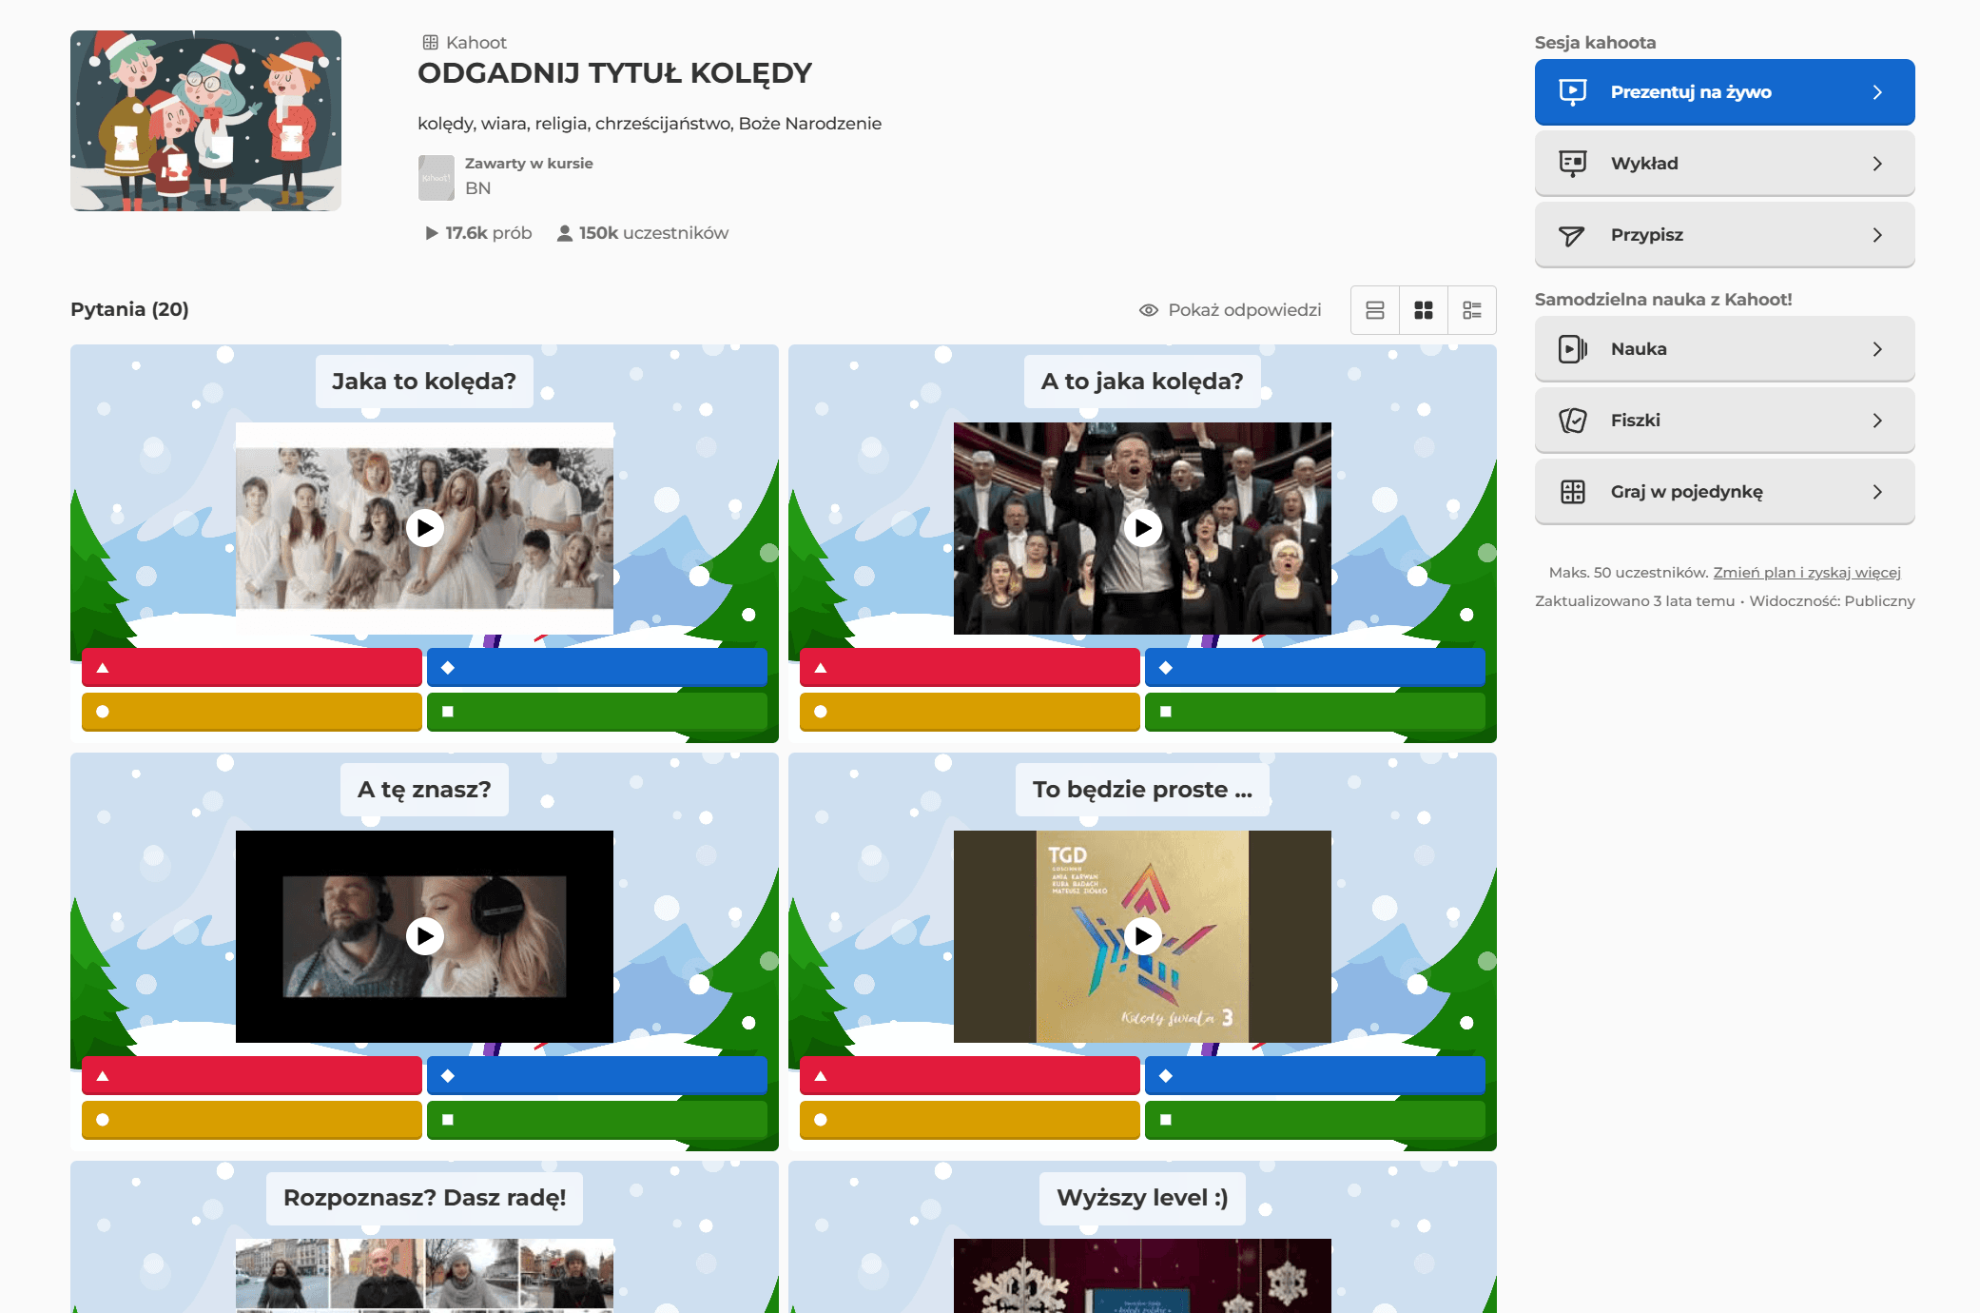
Task: Click the 'Pytania (20)' heading
Action: (129, 309)
